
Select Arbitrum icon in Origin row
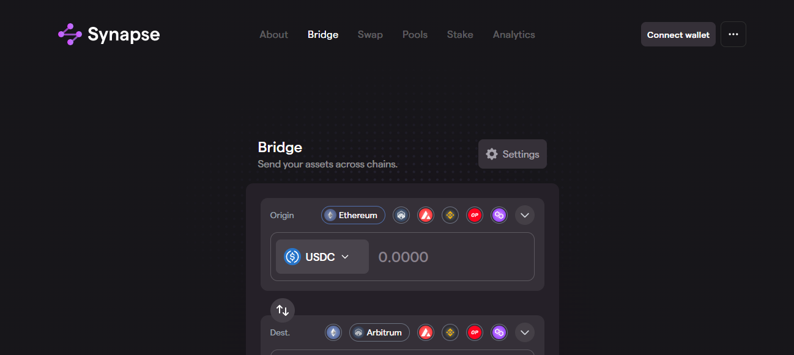pos(401,215)
